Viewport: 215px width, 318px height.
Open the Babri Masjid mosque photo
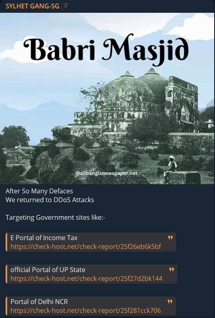(108, 99)
